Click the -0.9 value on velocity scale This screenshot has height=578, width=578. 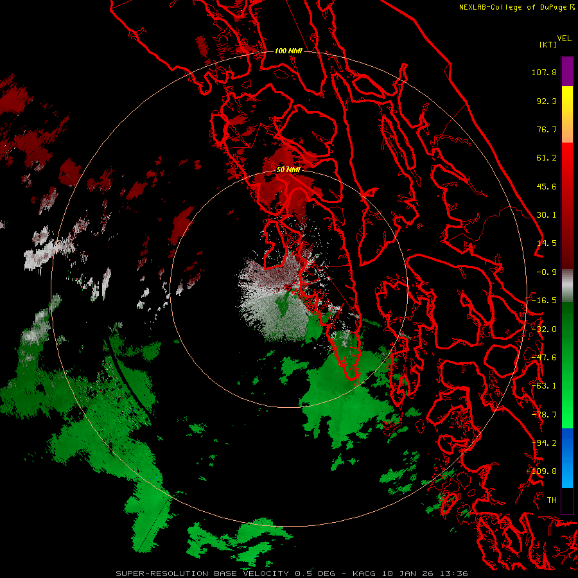click(x=547, y=272)
